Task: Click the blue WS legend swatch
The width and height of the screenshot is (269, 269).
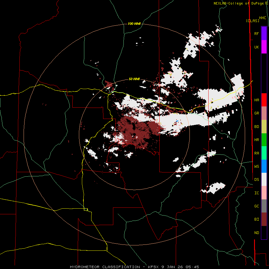Action: click(x=264, y=166)
